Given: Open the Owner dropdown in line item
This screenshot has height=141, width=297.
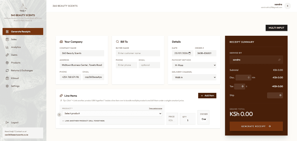Looking at the screenshot, I should click(x=204, y=119).
